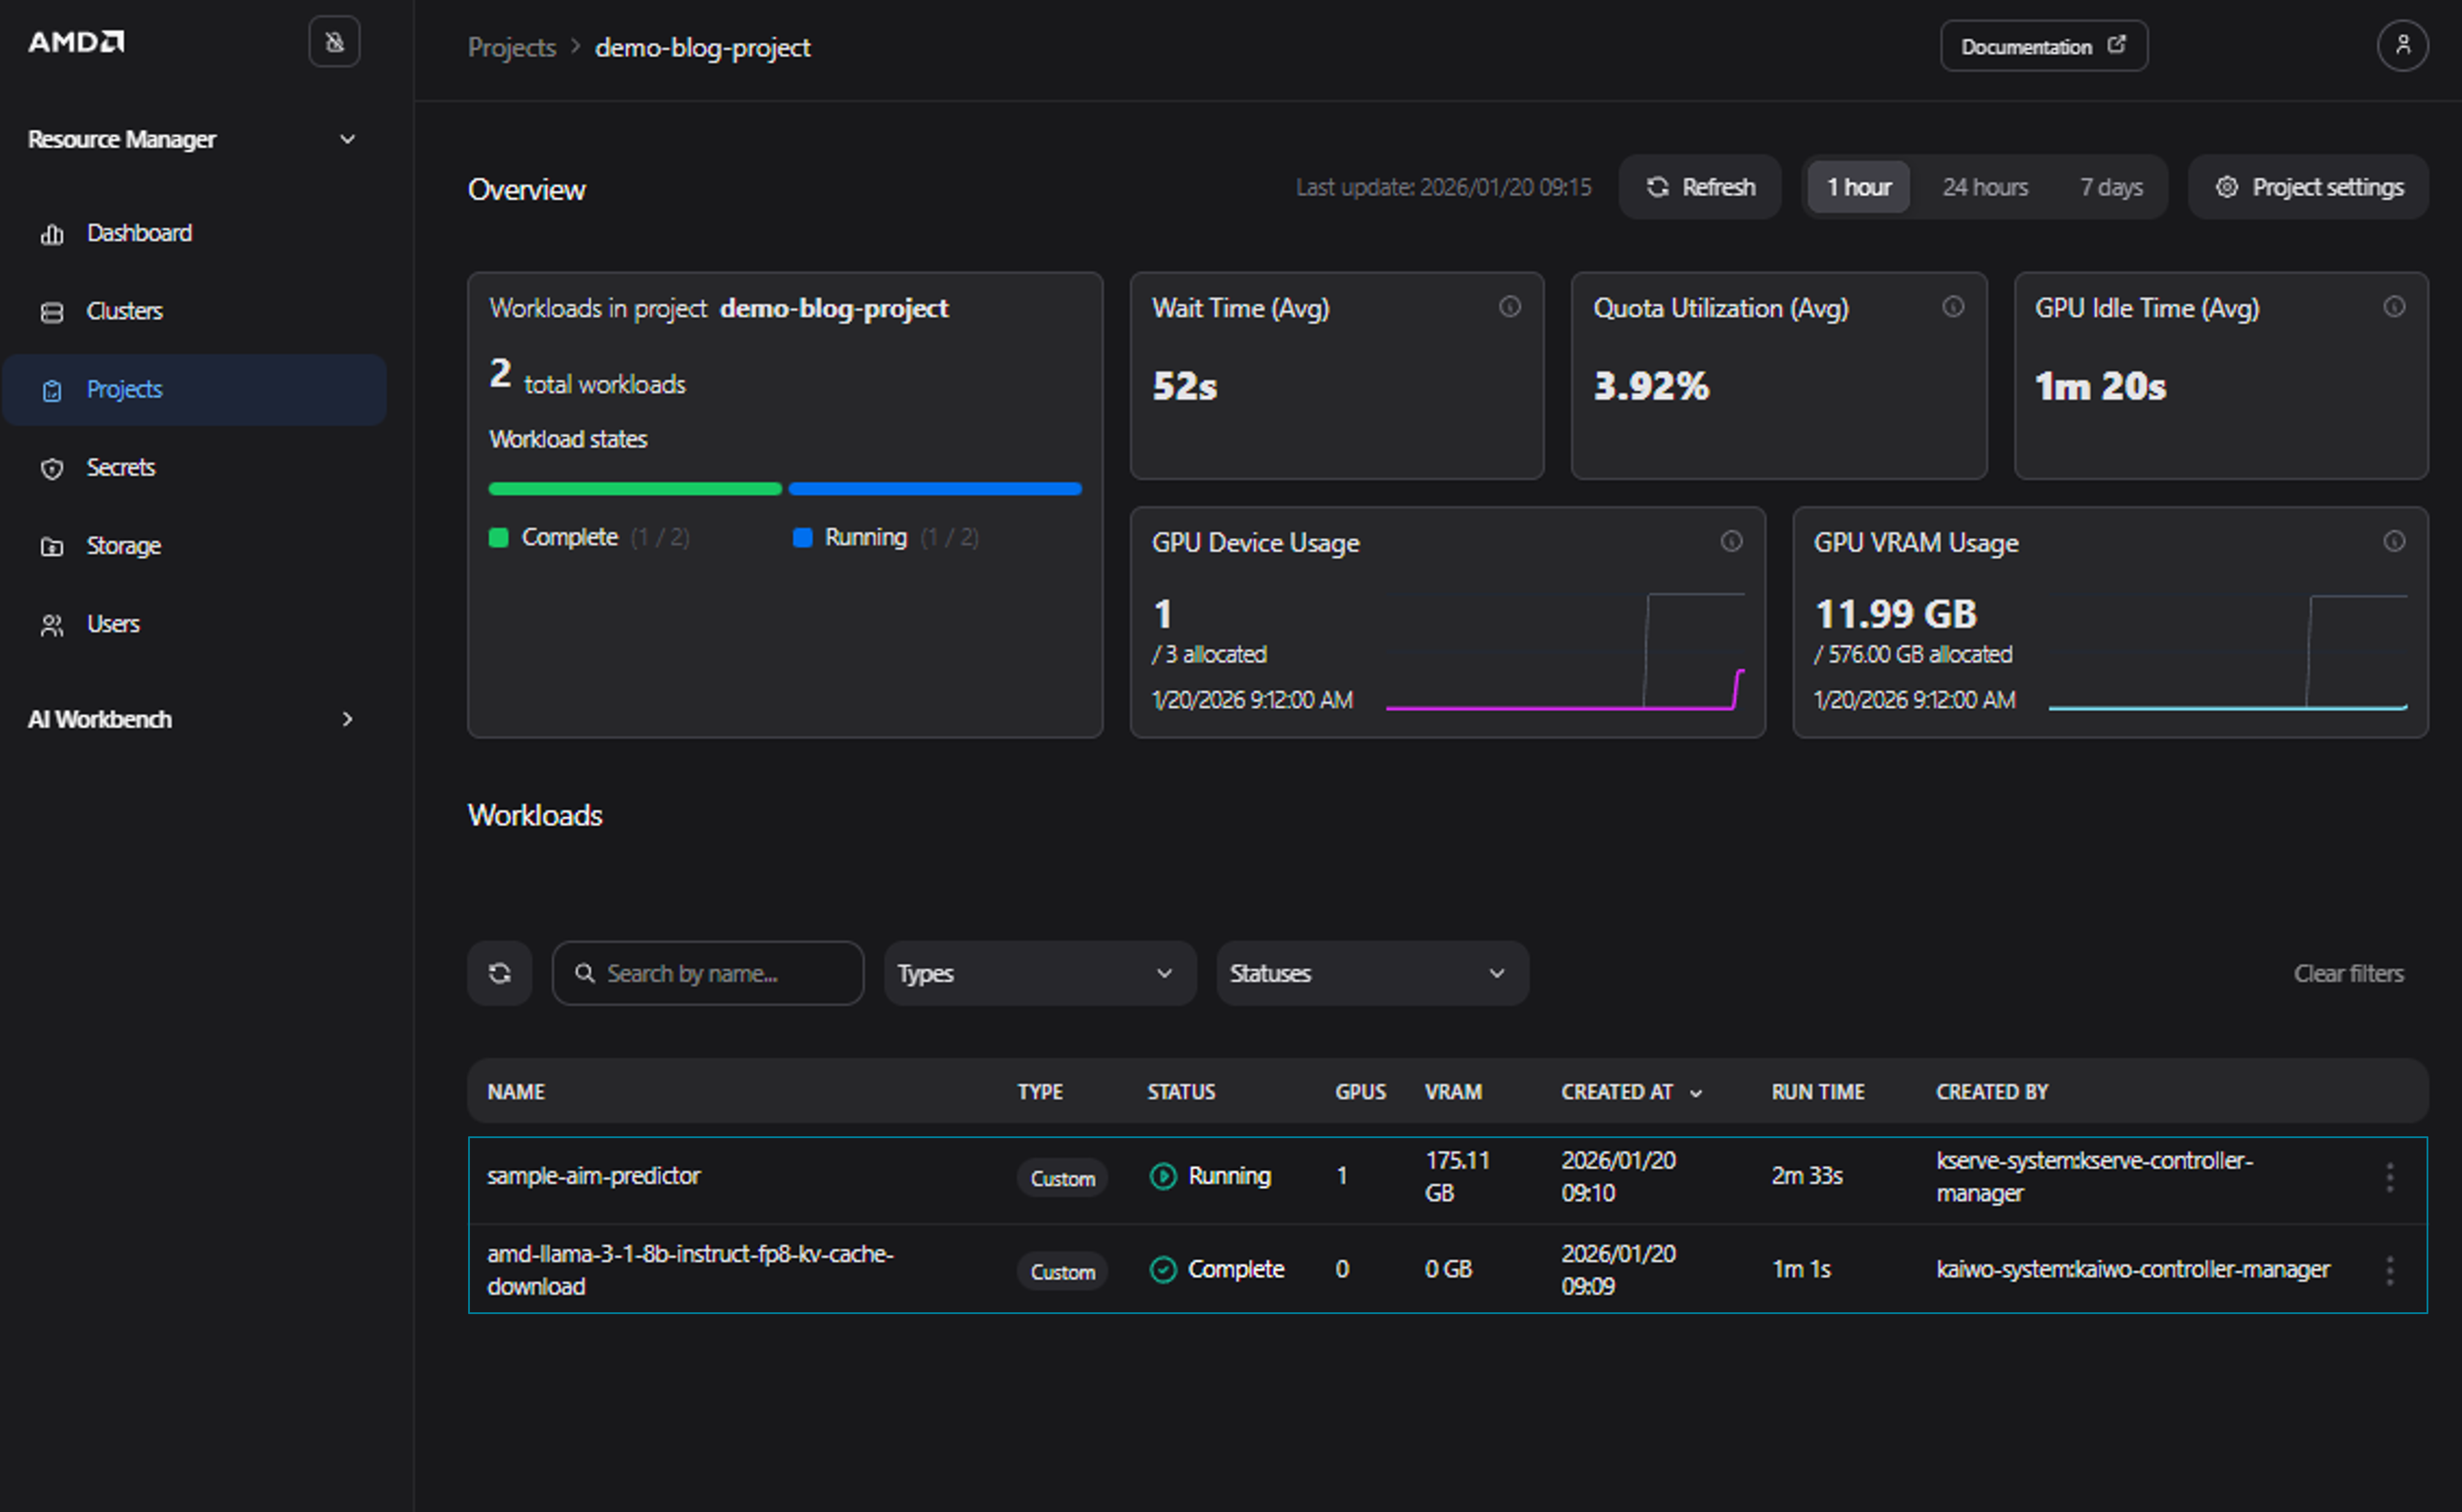Image resolution: width=2462 pixels, height=1512 pixels.
Task: Click the Quota Utilization info icon
Action: pos(1952,307)
